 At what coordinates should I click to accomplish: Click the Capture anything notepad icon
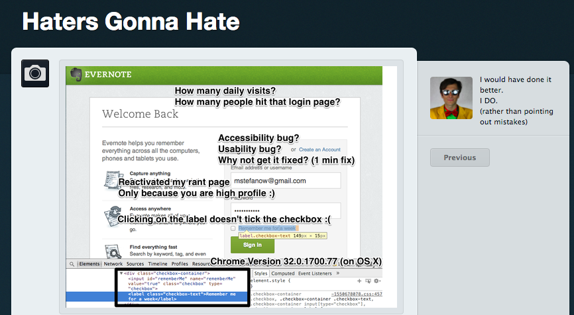[113, 180]
